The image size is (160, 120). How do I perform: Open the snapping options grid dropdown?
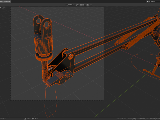(84, 5)
